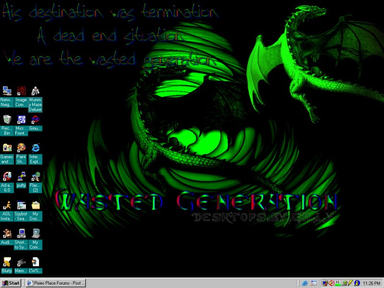Viewport: 384px width, 288px height.
Task: Open the Internet Explorer desktop shortcut
Action: [x=35, y=147]
